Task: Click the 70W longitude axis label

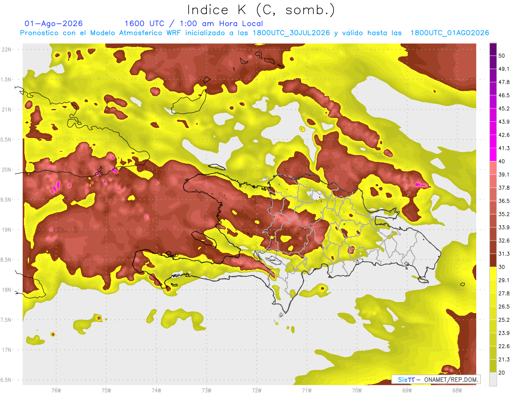Action: tap(357, 390)
